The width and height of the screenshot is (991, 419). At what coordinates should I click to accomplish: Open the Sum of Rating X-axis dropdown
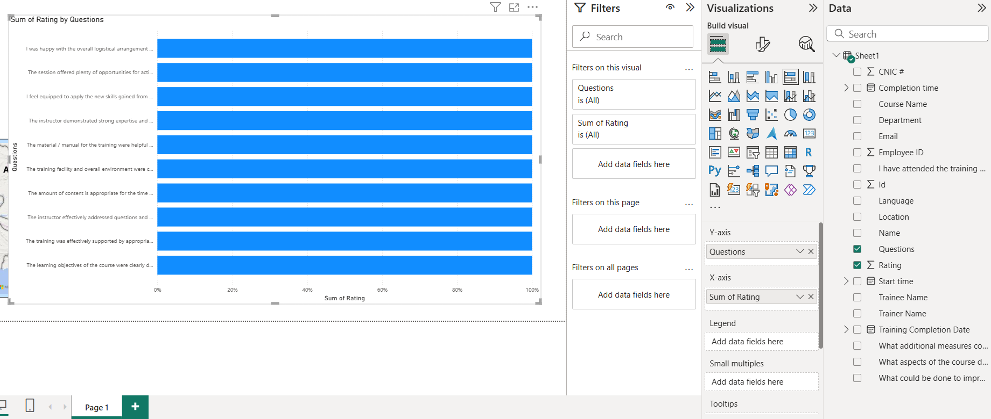point(800,297)
